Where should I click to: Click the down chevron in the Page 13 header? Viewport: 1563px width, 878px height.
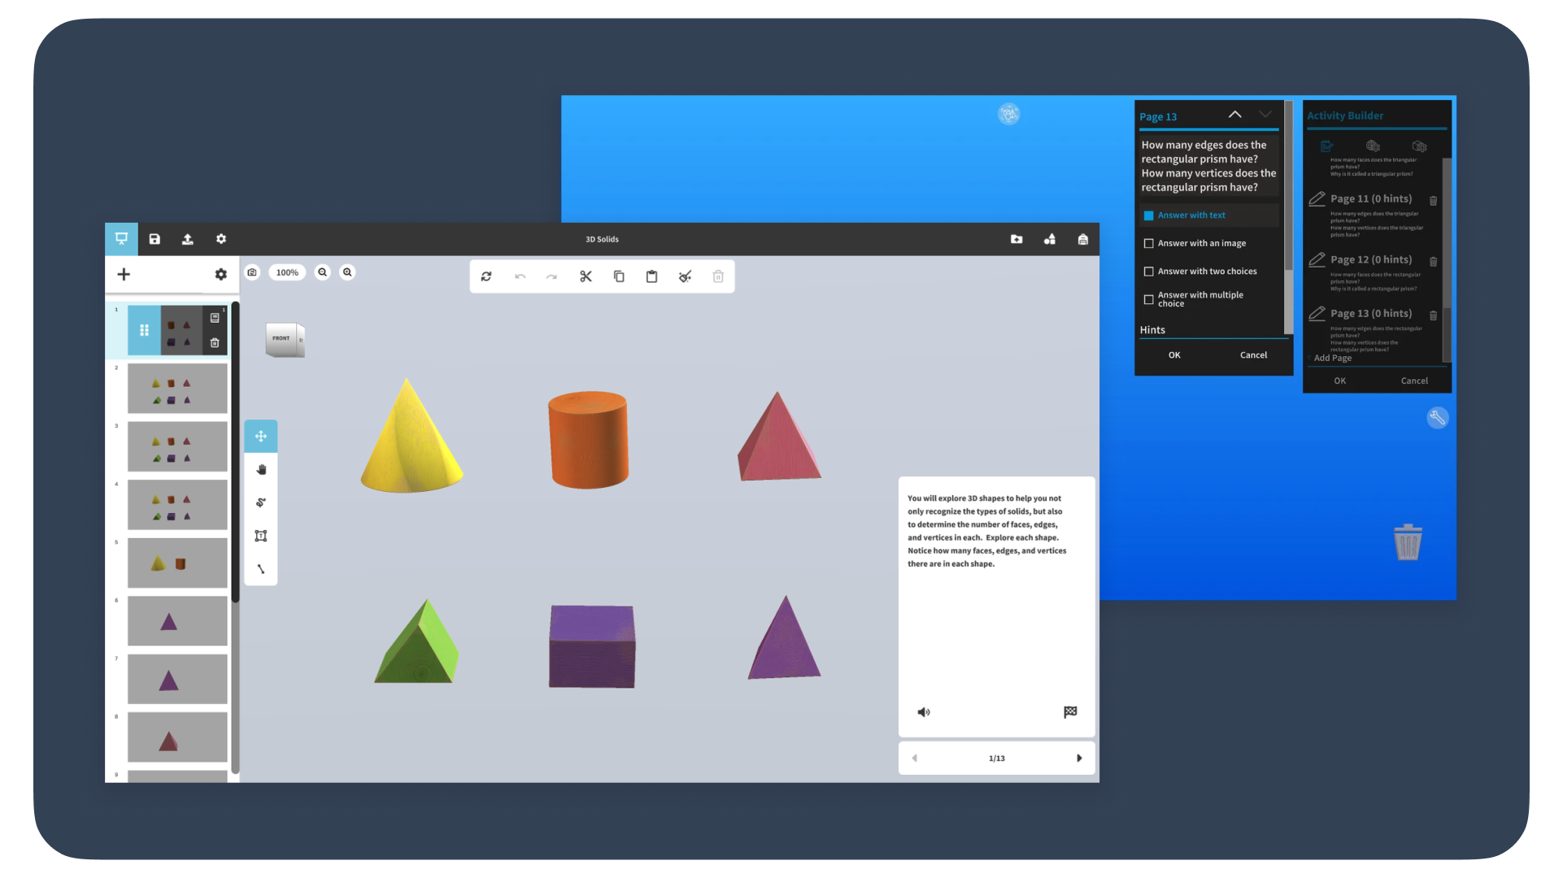[x=1265, y=115]
